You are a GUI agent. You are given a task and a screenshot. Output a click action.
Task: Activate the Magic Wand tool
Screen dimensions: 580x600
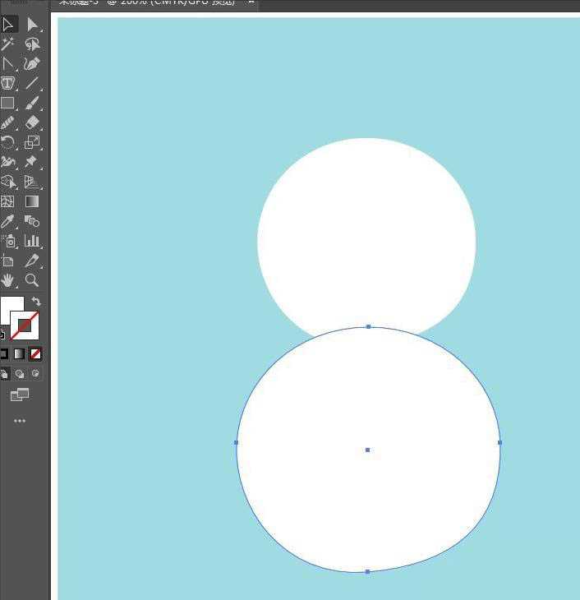click(8, 44)
